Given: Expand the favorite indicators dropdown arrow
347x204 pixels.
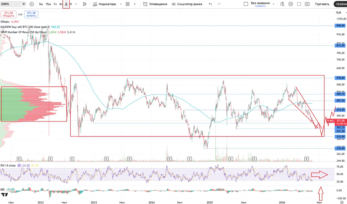Looking at the screenshot, I should (x=121, y=4).
